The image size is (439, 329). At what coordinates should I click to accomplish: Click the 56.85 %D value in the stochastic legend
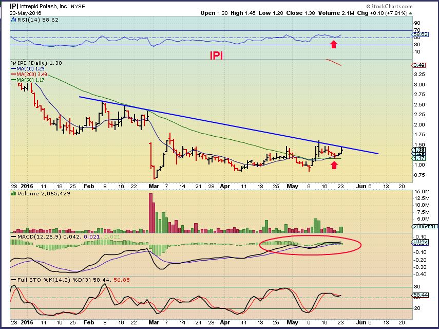[122, 280]
